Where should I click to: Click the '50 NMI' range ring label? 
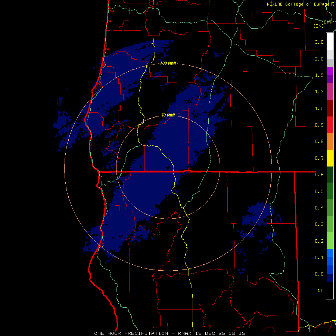coord(168,115)
